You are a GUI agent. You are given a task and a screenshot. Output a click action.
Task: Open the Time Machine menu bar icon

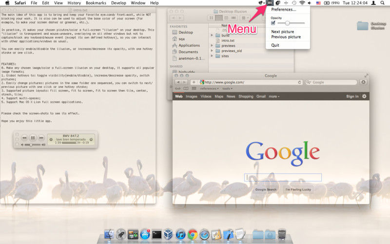[294, 3]
